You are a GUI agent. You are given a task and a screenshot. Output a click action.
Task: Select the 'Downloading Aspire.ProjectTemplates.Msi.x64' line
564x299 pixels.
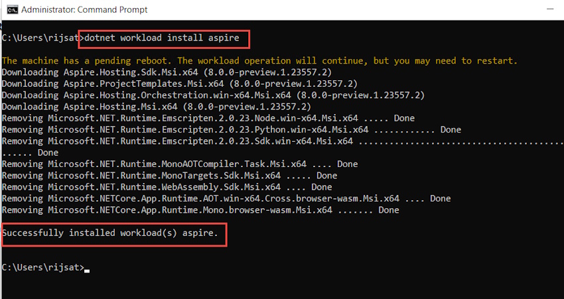pyautogui.click(x=180, y=84)
